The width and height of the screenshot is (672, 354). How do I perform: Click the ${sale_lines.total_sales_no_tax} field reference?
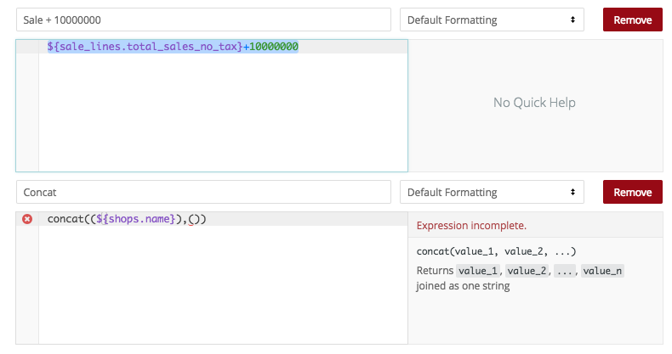[x=145, y=47]
